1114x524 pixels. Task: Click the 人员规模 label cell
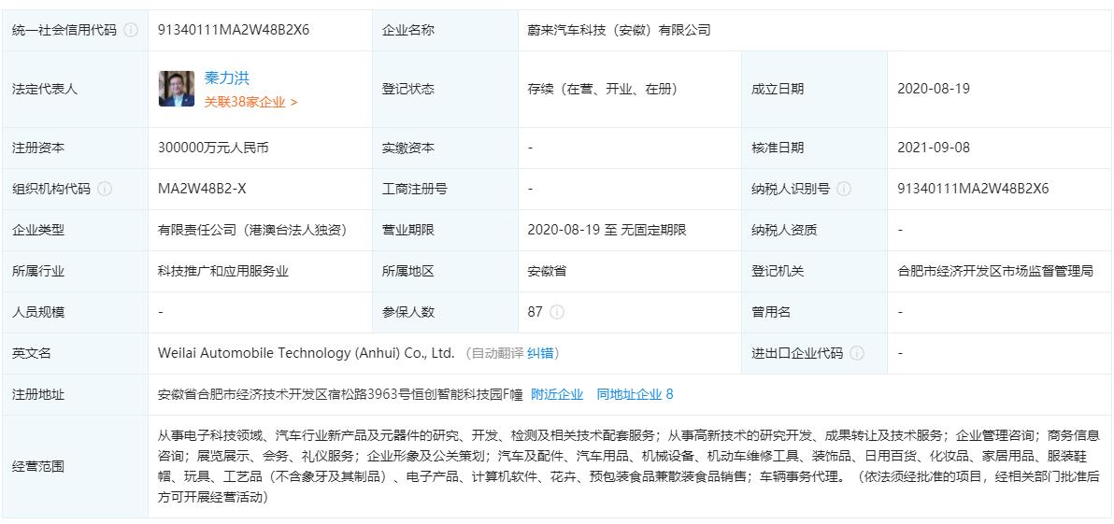pos(76,312)
